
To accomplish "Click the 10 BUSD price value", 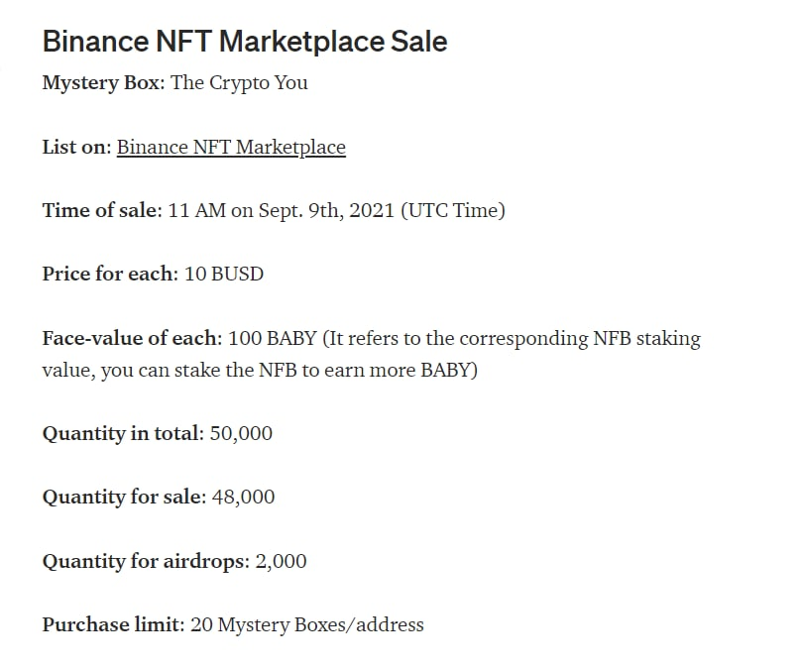I will point(224,274).
